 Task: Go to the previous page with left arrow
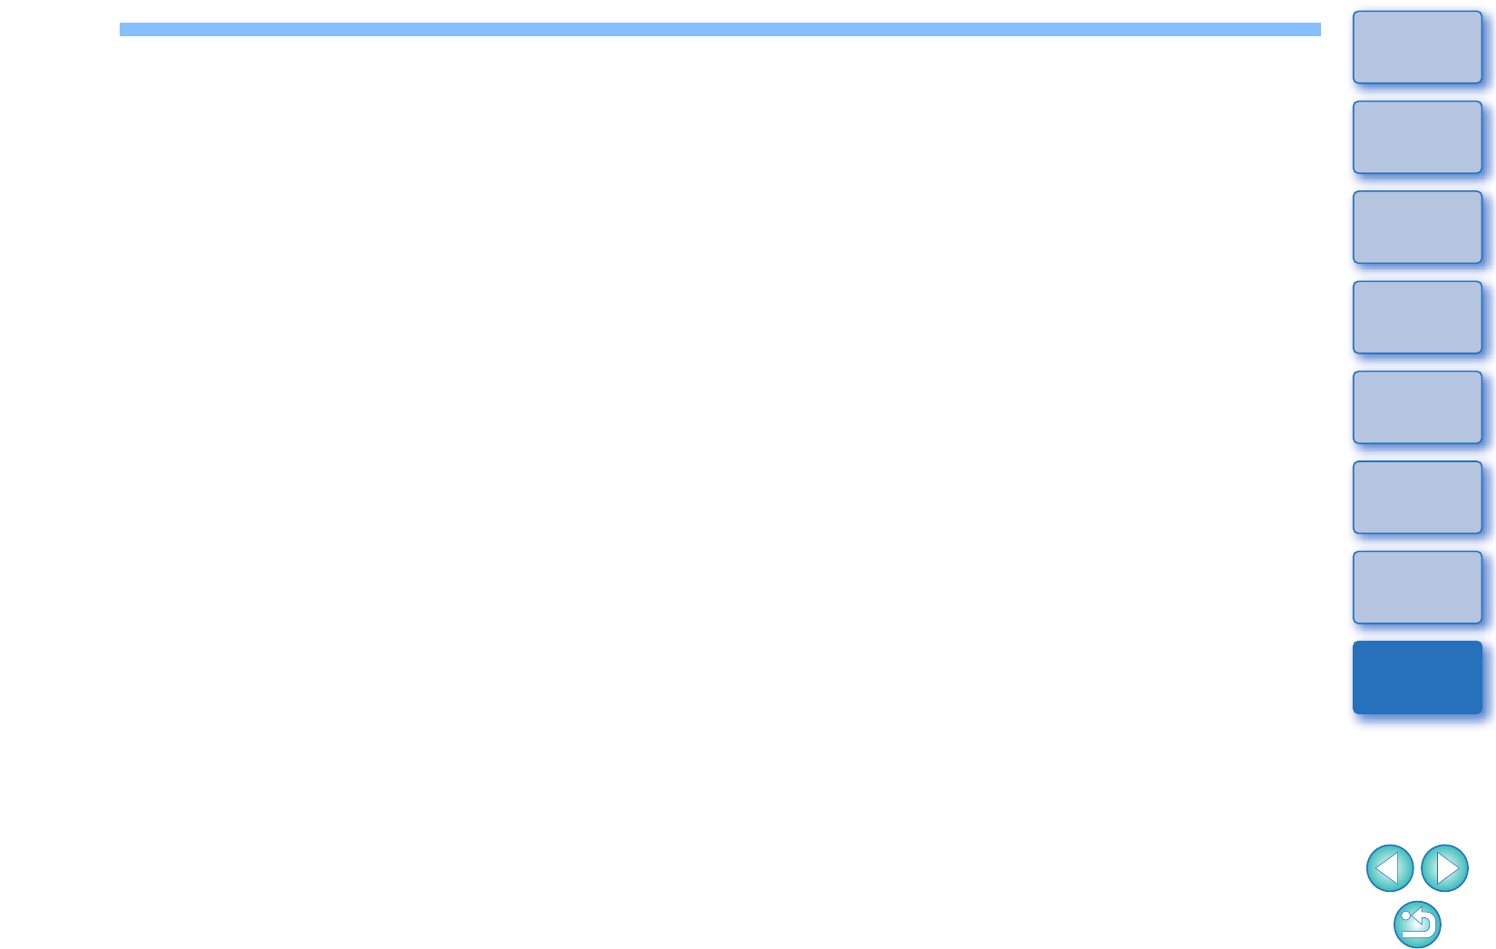(x=1389, y=868)
